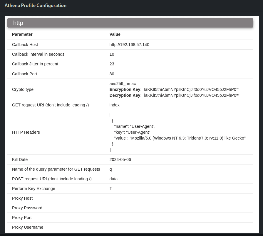Select the http://192.168.57.140 value
The width and height of the screenshot is (263, 236).
129,45
